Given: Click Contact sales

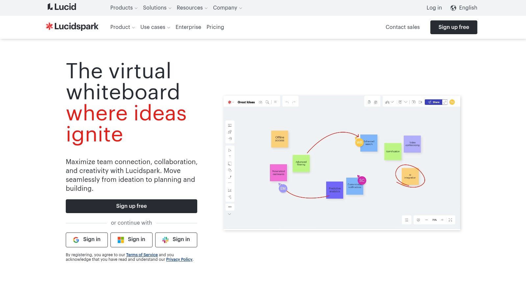Looking at the screenshot, I should click(403, 27).
